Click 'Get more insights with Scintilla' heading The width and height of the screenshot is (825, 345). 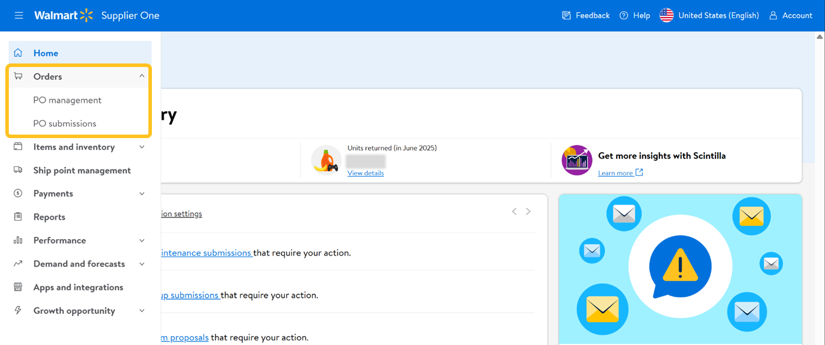[662, 156]
